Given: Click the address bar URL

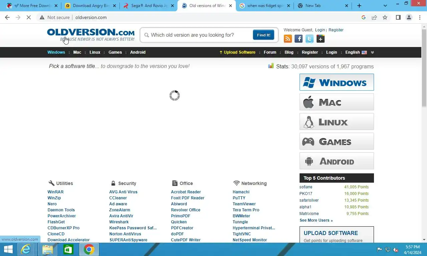Looking at the screenshot, I should click(x=91, y=17).
